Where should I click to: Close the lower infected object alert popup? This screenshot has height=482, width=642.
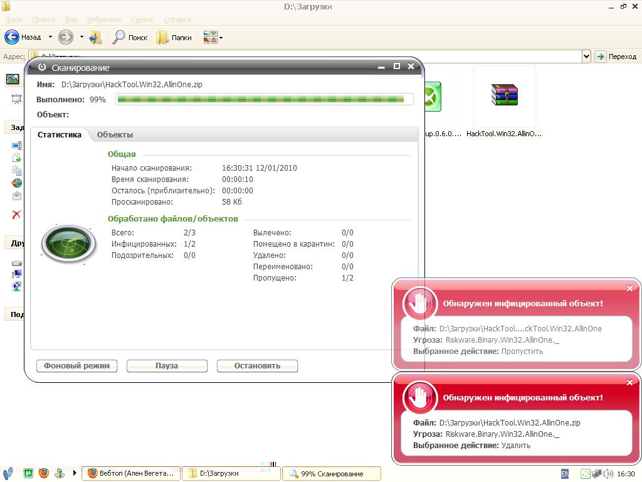629,382
